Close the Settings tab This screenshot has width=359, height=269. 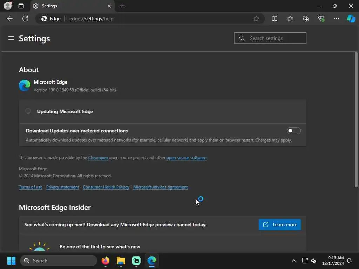pos(109,6)
